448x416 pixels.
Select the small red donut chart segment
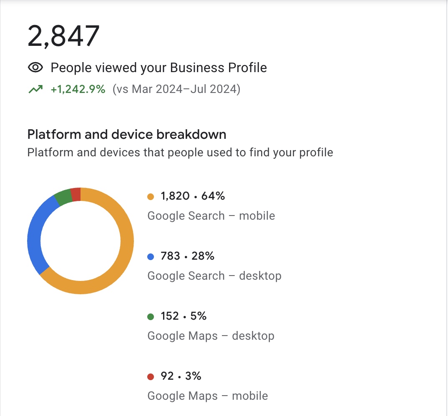tap(76, 194)
